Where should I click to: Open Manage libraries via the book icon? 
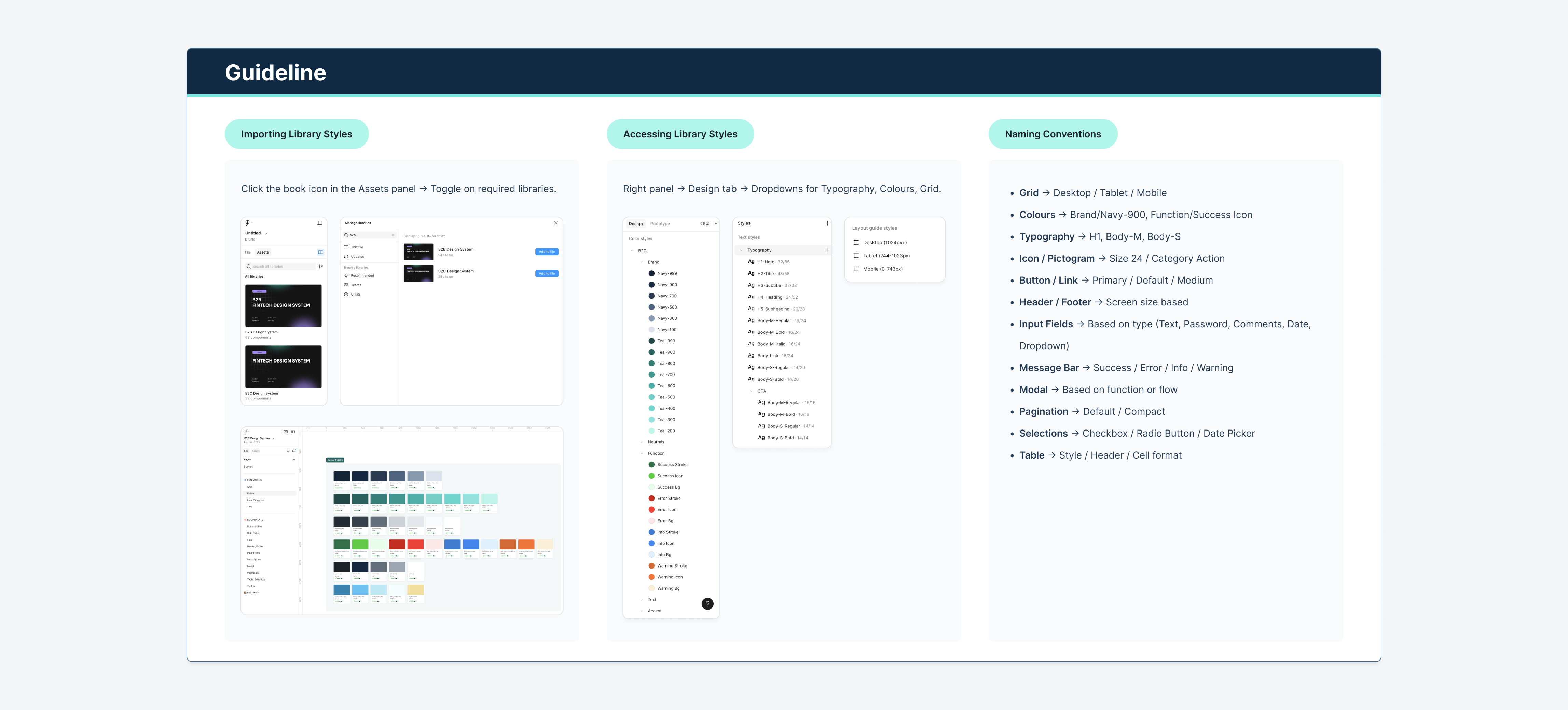[x=321, y=252]
